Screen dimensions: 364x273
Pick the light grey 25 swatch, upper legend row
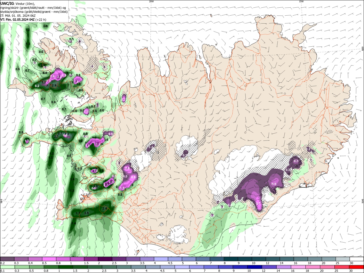pos(343,259)
